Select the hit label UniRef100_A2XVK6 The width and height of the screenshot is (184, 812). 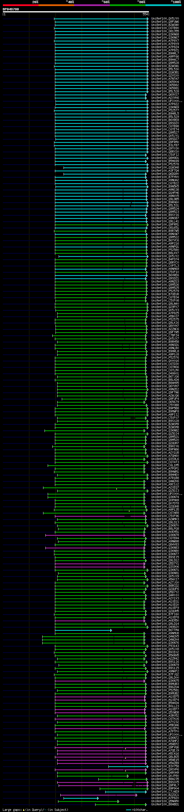(165, 98)
